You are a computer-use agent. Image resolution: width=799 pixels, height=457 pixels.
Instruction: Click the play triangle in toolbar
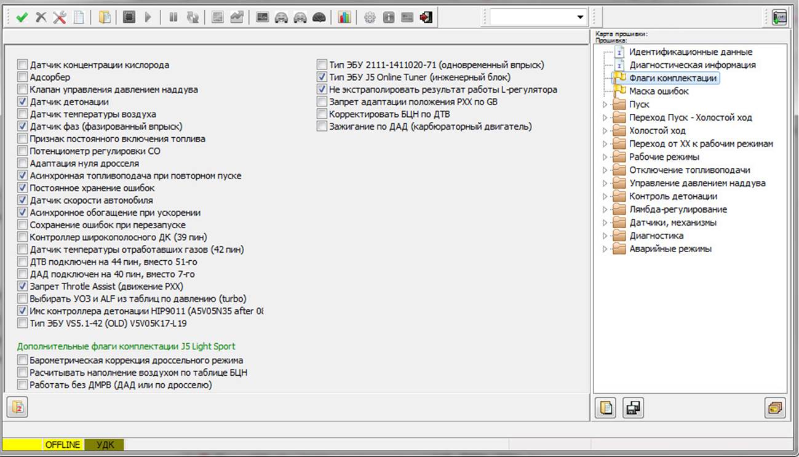click(148, 18)
